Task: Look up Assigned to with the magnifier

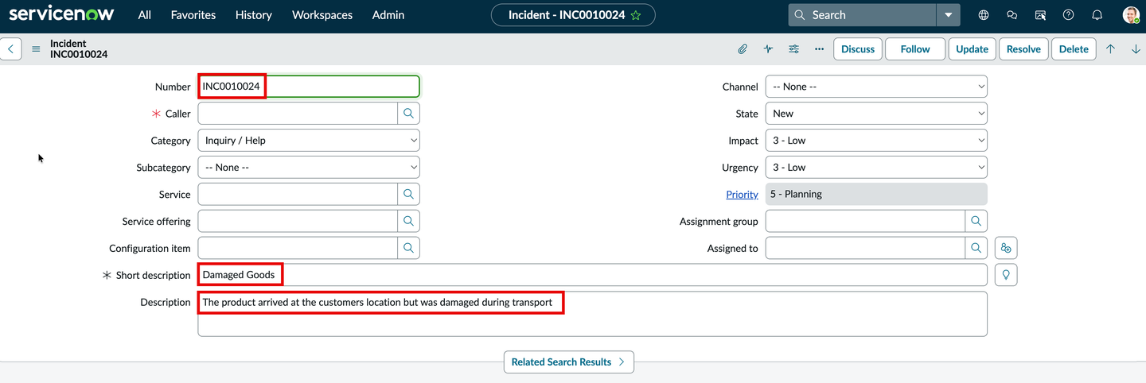Action: coord(976,248)
